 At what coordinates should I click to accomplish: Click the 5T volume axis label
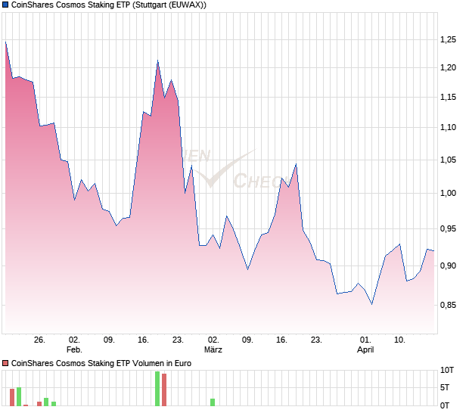[x=445, y=387]
